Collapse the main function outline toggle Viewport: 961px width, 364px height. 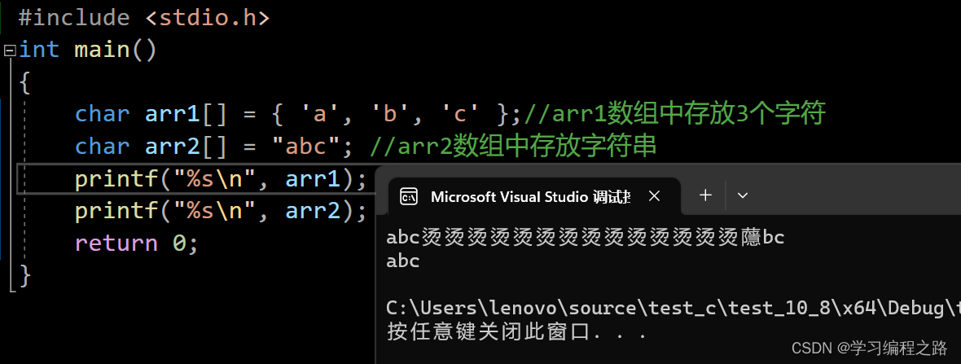coord(9,50)
